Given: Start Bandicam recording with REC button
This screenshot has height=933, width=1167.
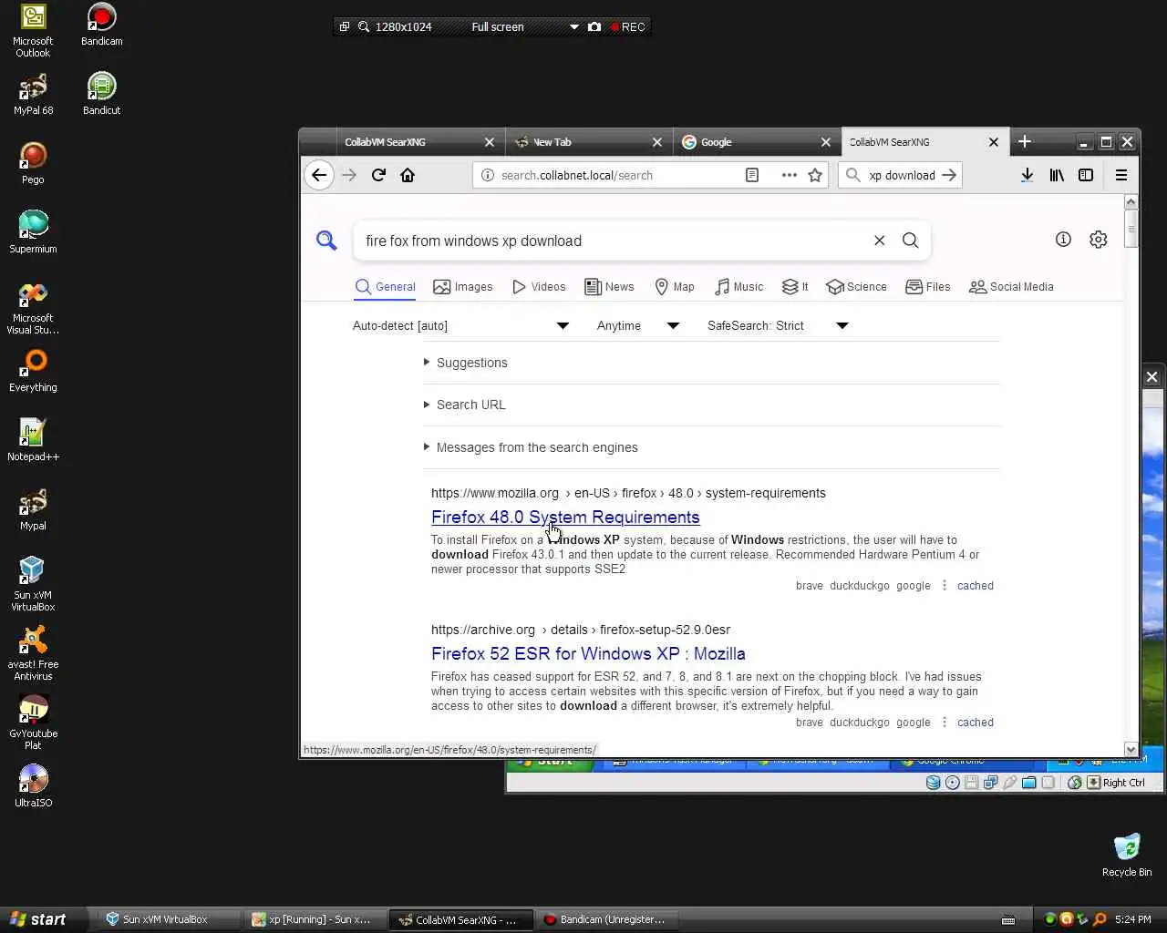Looking at the screenshot, I should coord(628,26).
